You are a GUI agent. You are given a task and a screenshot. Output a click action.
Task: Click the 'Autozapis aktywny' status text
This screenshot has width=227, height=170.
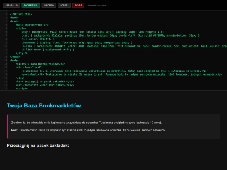click(x=97, y=5)
